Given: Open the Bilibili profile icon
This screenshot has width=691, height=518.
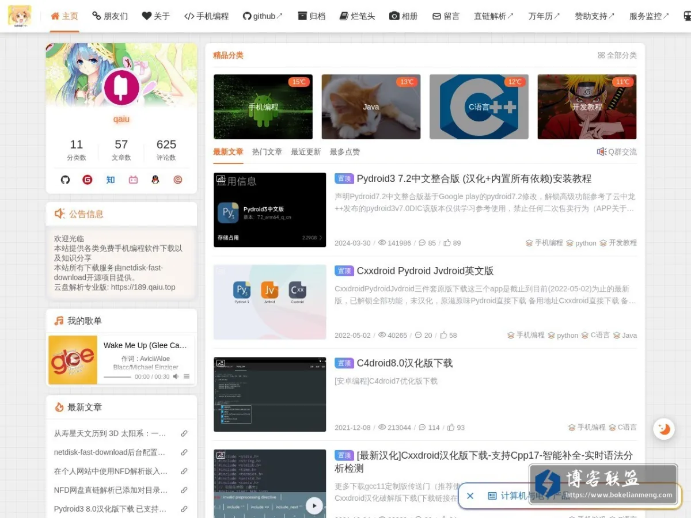Looking at the screenshot, I should 133,180.
